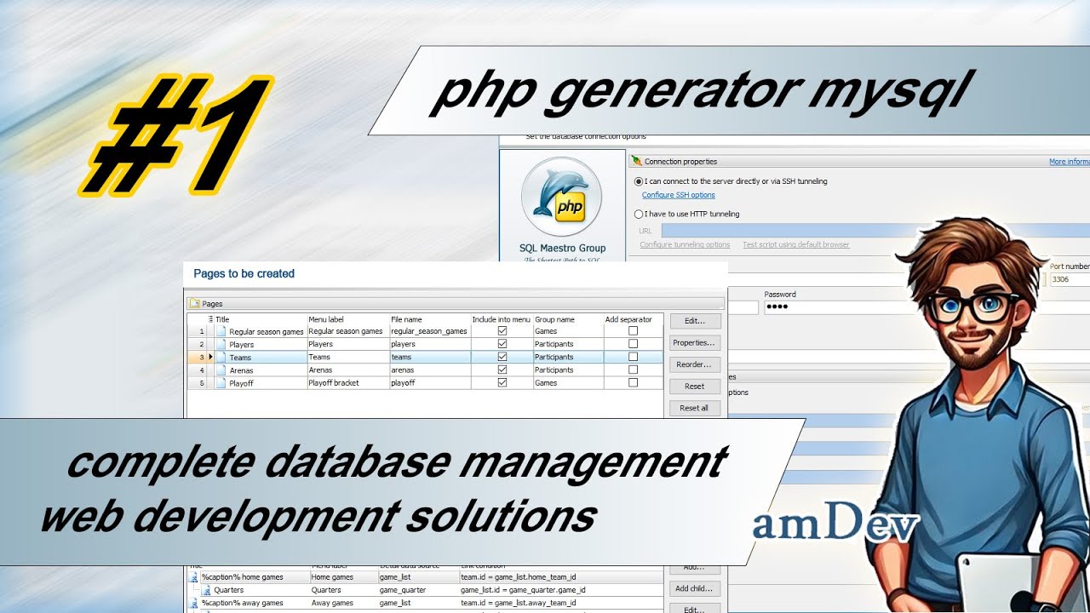Click the Reorder... button
This screenshot has width=1090, height=613.
695,364
